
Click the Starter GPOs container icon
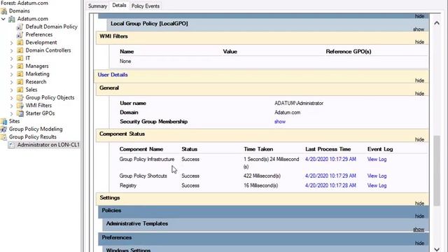(20, 113)
